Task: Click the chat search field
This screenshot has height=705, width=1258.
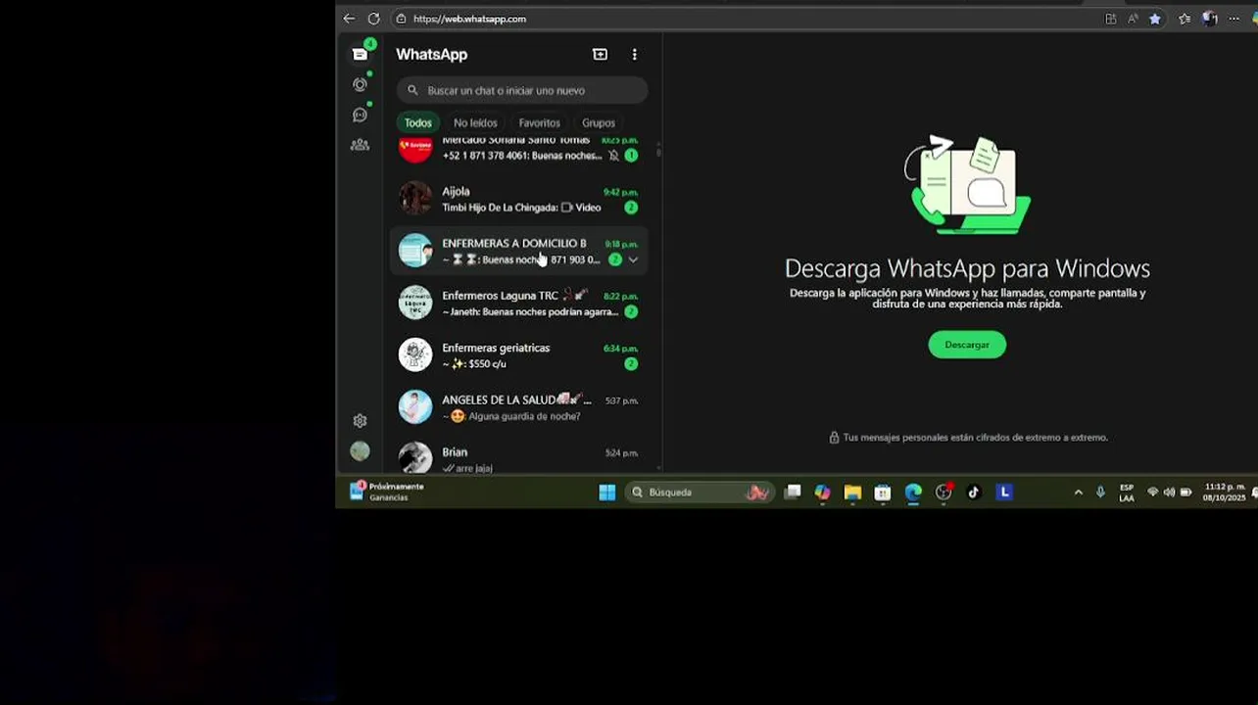Action: pyautogui.click(x=522, y=90)
